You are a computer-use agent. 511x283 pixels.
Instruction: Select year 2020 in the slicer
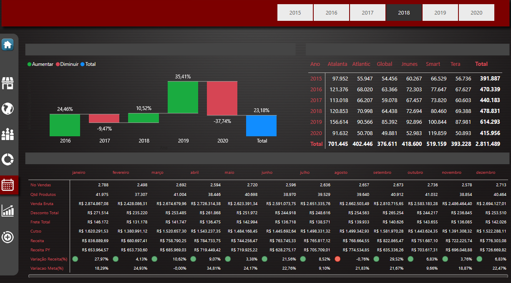(476, 13)
